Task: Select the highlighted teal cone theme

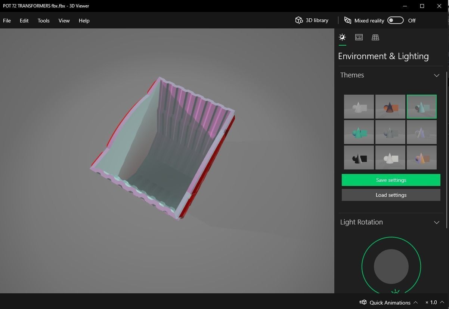Action: click(422, 107)
